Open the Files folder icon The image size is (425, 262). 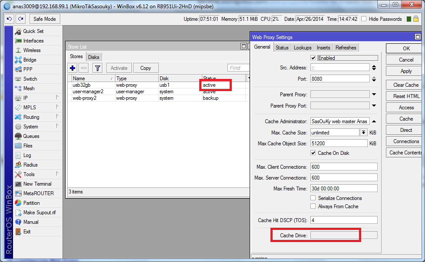pyautogui.click(x=18, y=146)
